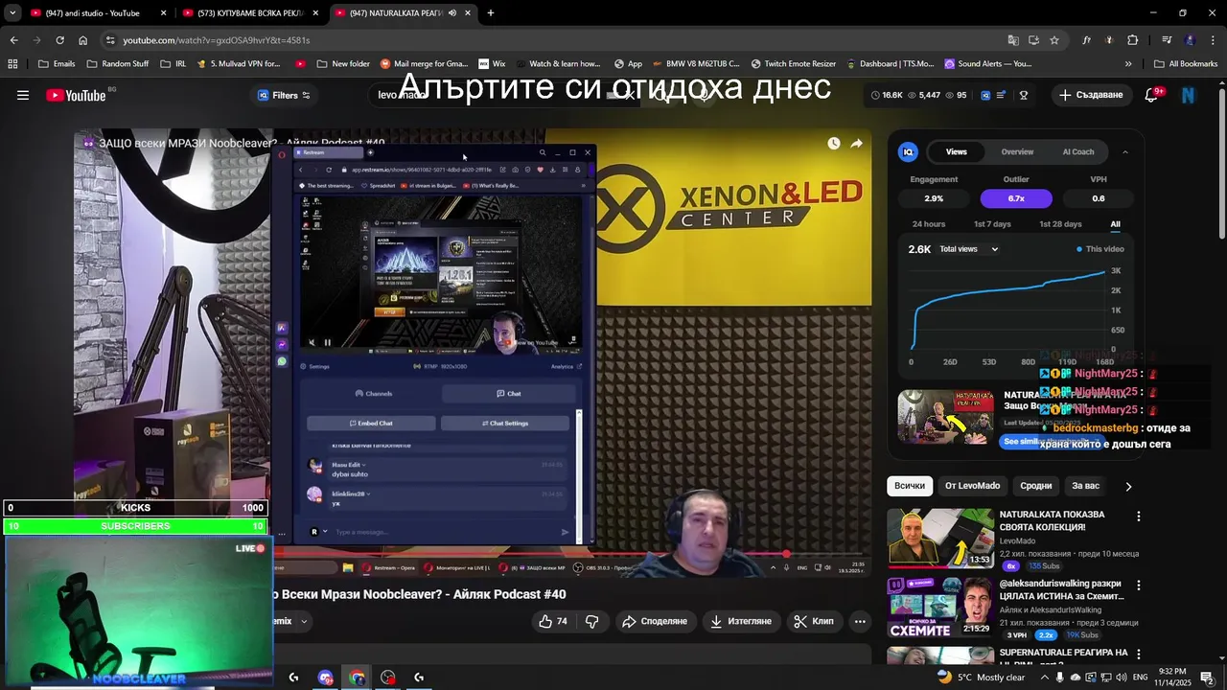Select the За вас filter chip
Screen dimensions: 1227x690
(x=1085, y=486)
